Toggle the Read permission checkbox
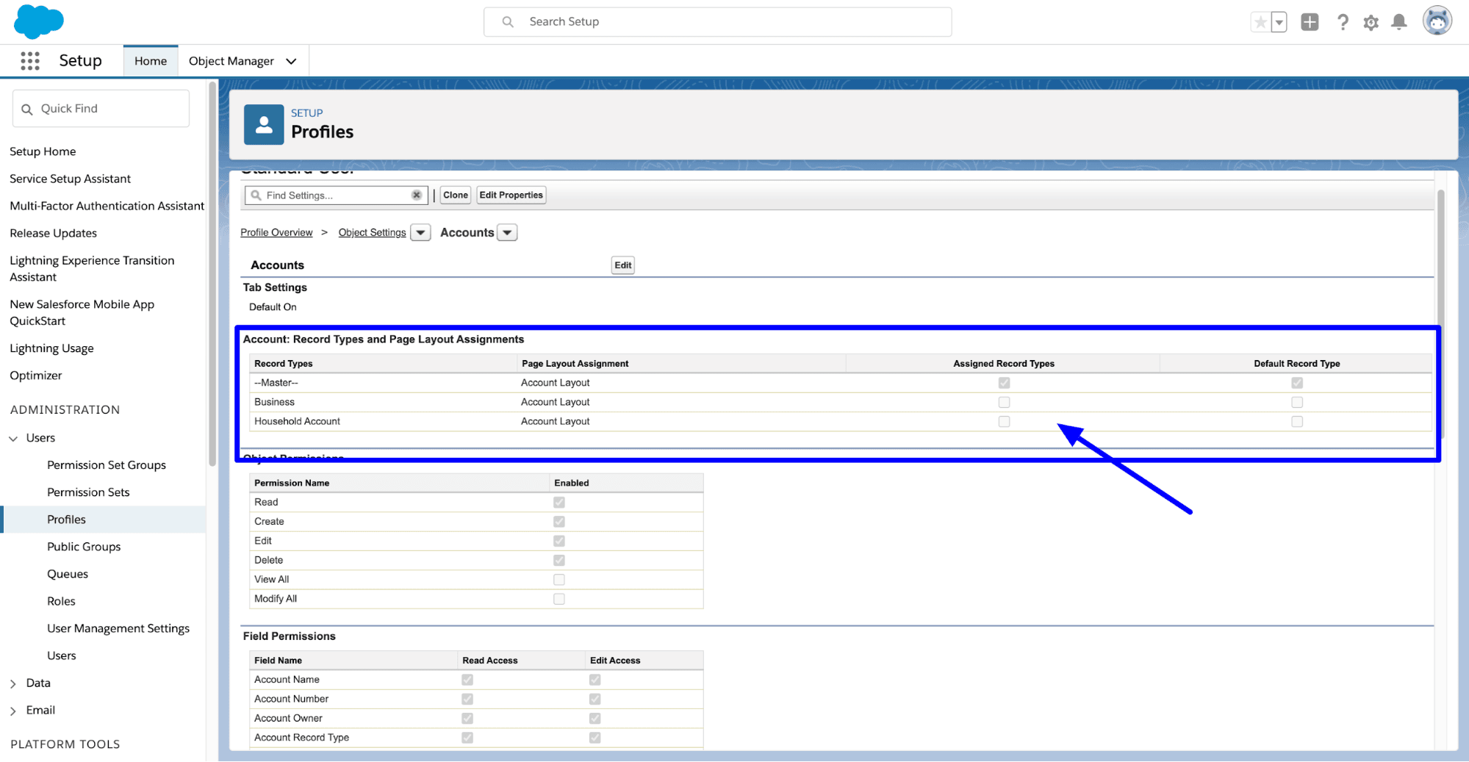 click(x=559, y=503)
